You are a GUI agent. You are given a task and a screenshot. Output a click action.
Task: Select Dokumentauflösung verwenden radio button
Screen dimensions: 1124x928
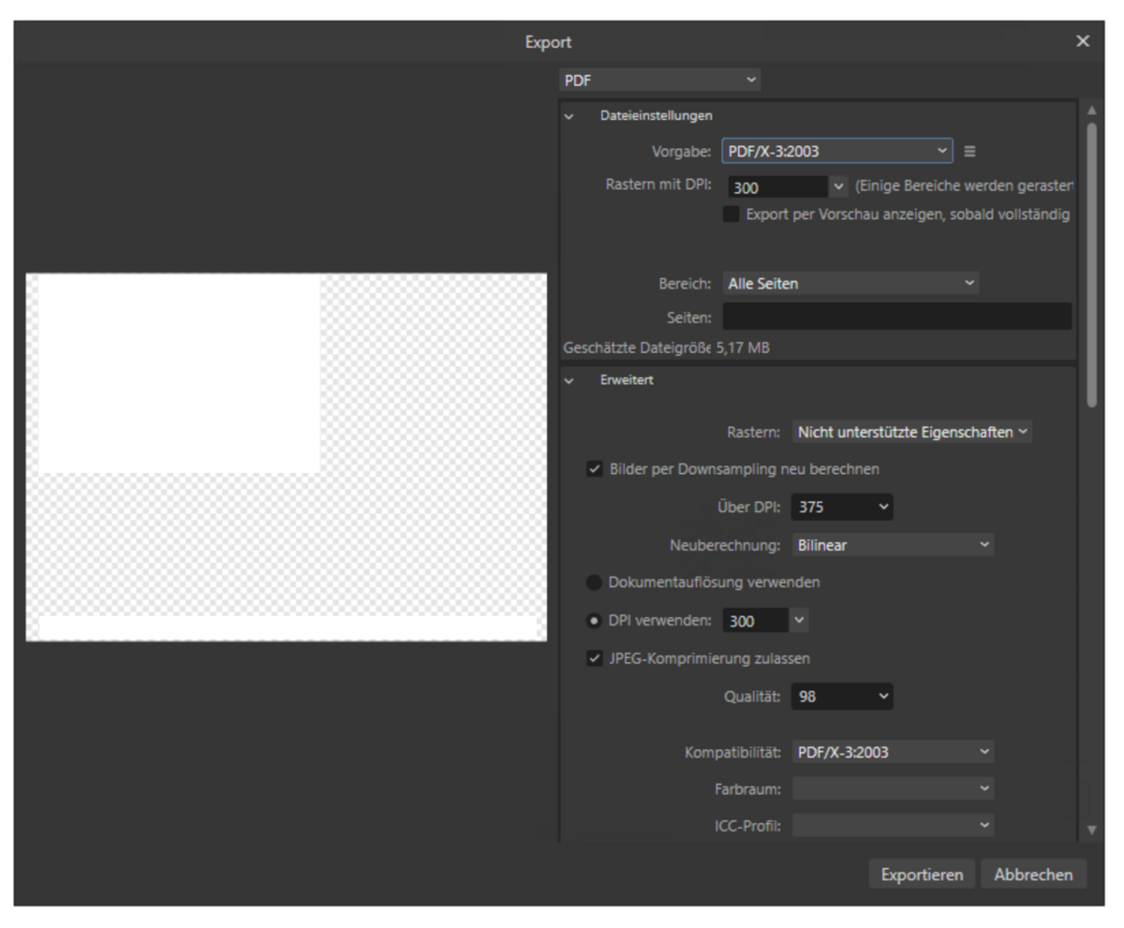(x=594, y=582)
